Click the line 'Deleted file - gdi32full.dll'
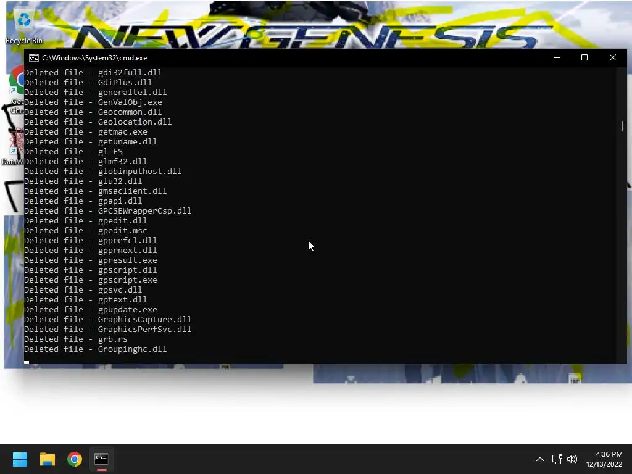Image resolution: width=632 pixels, height=474 pixels. click(x=93, y=73)
